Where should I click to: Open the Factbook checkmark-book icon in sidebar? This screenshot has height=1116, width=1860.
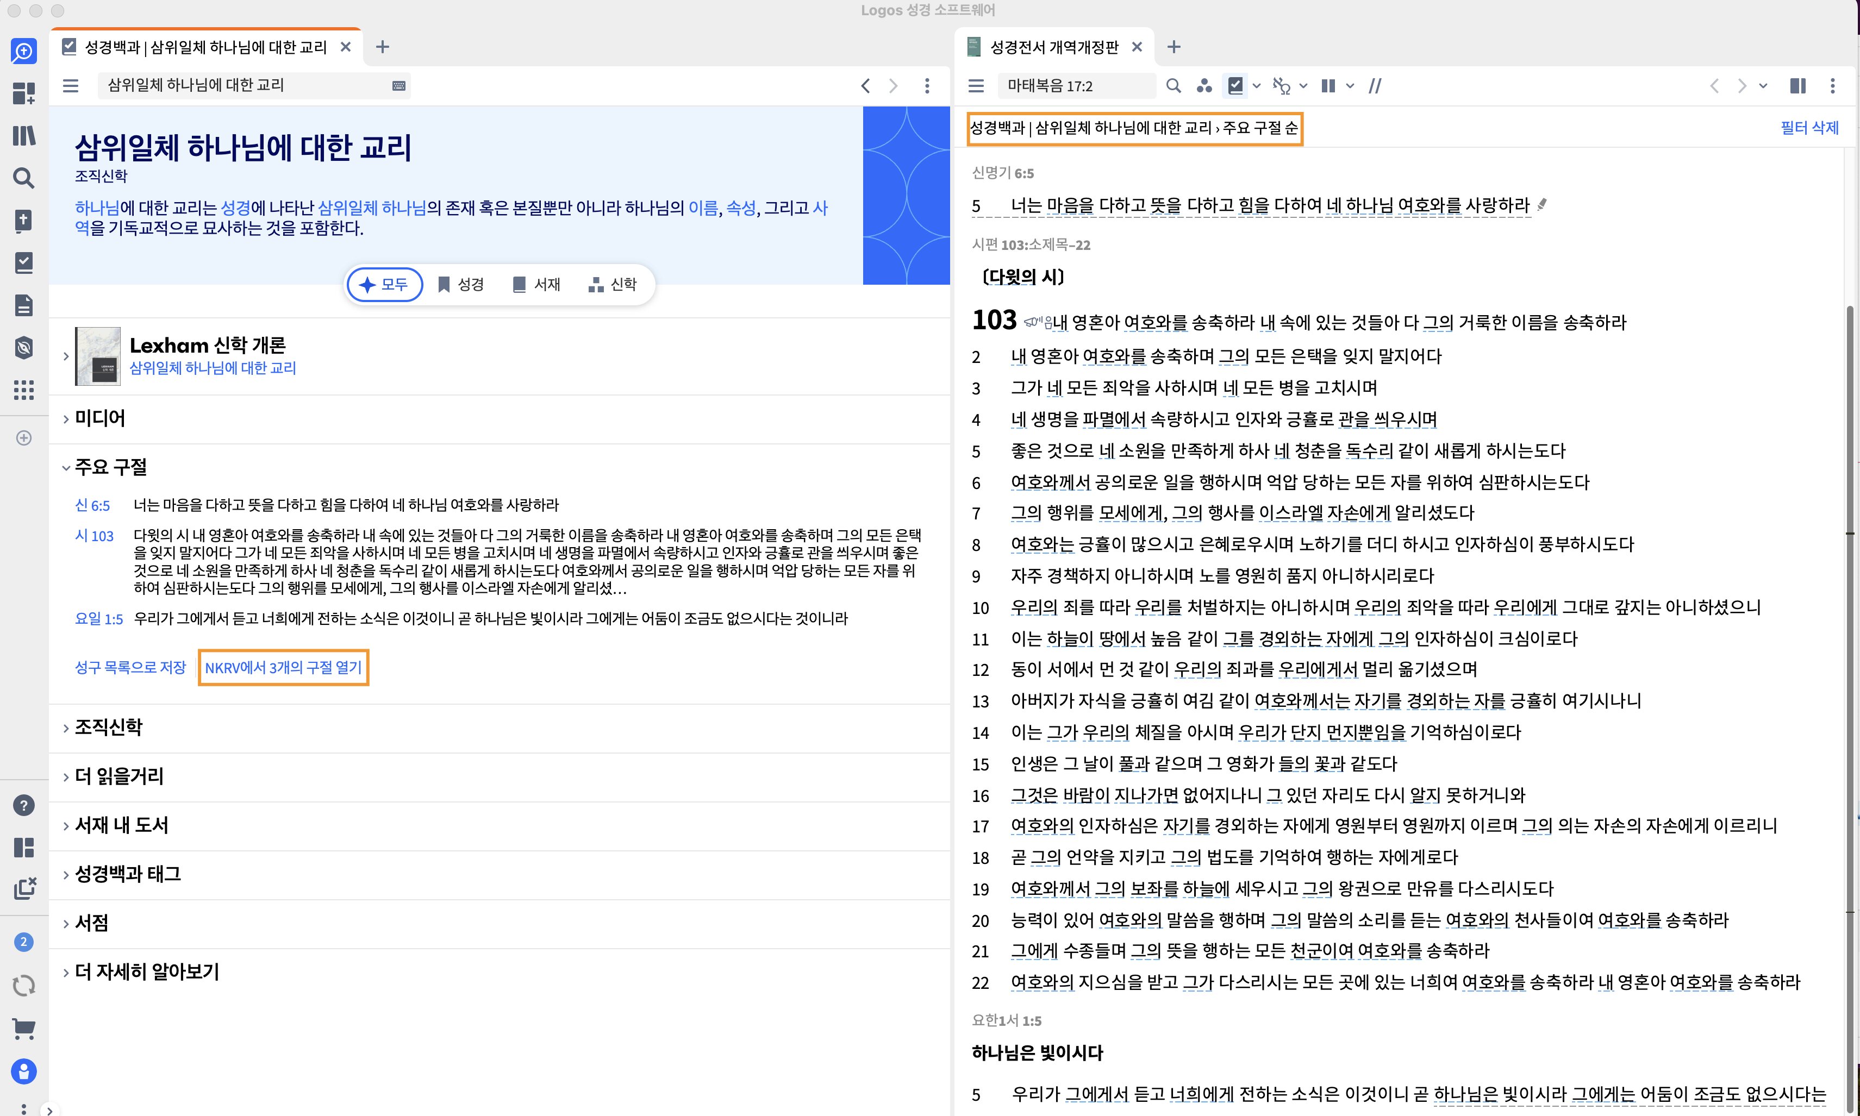(24, 262)
